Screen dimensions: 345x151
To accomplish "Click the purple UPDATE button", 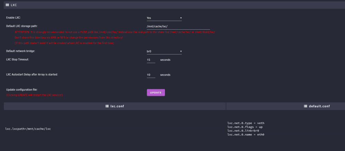I will (156, 92).
